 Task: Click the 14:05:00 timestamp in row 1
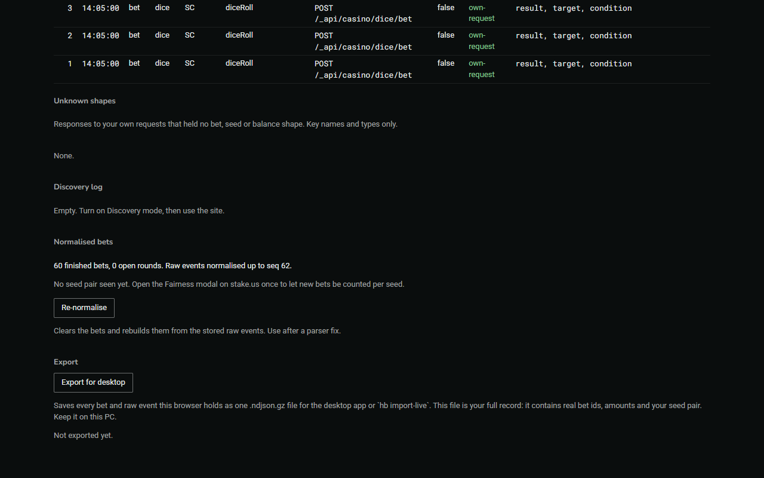pos(100,64)
